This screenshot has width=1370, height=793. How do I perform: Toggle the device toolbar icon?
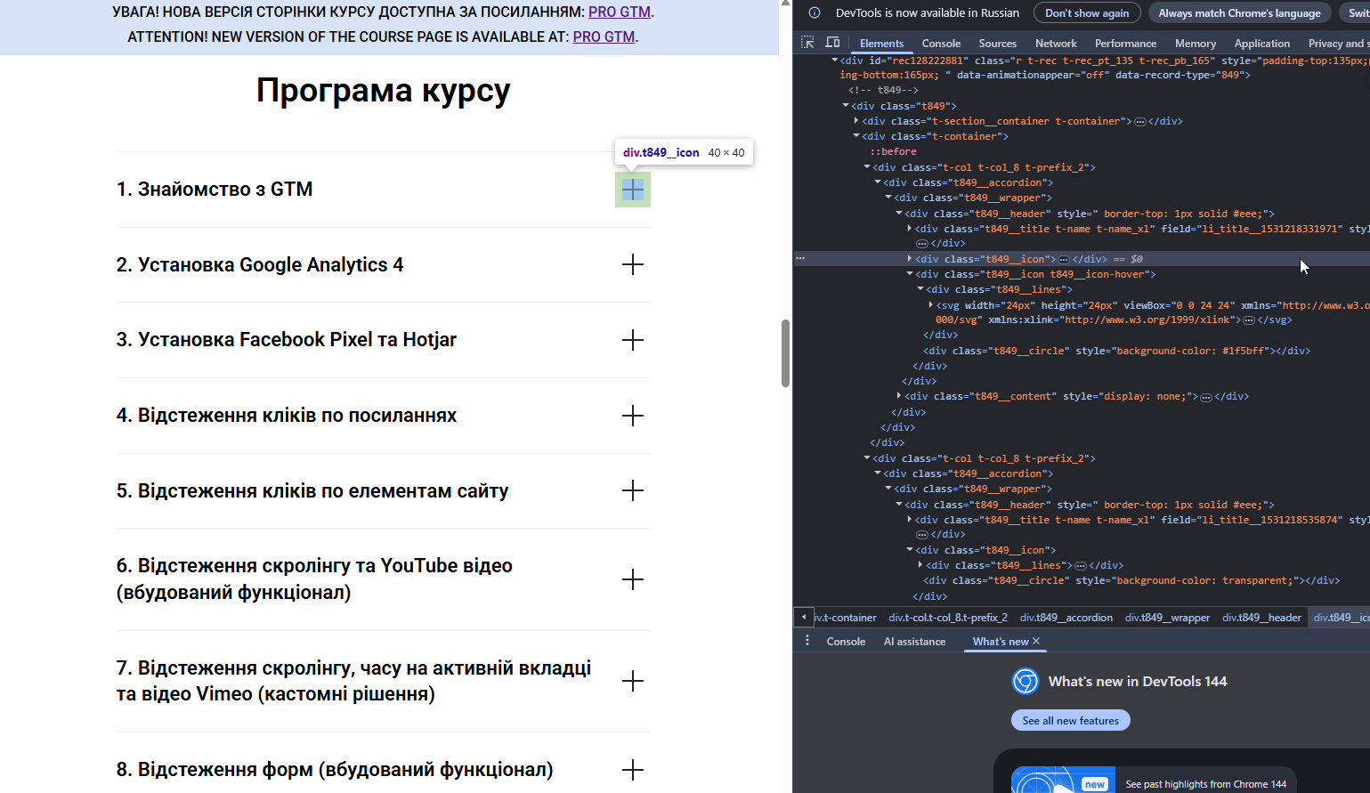[x=832, y=43]
